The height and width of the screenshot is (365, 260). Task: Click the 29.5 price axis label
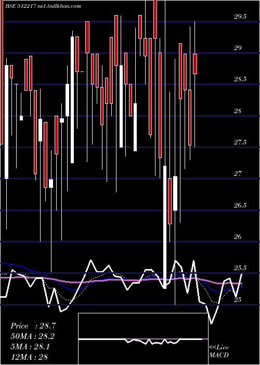click(240, 17)
